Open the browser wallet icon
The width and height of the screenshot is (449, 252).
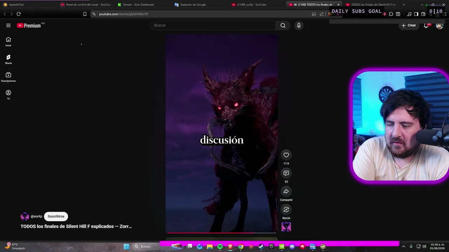point(423,14)
